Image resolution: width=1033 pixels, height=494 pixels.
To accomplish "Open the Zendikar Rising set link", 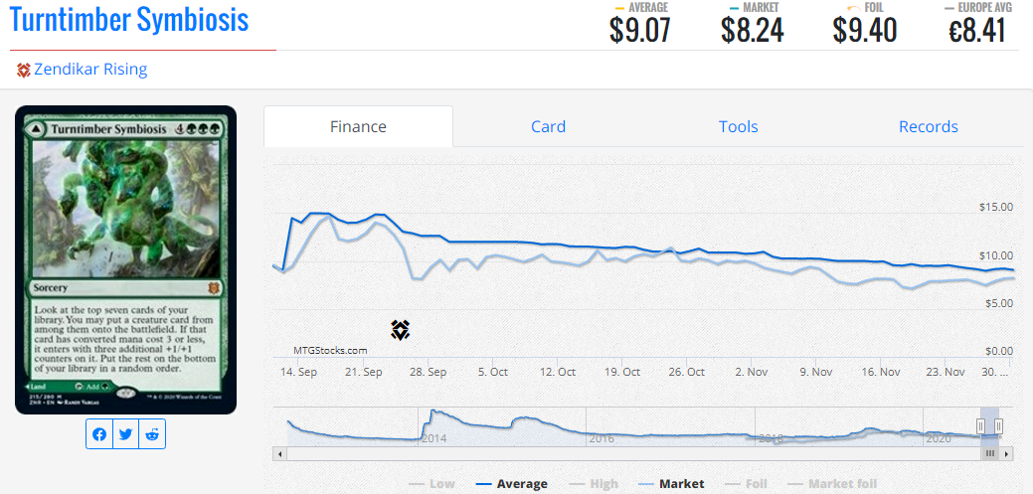I will coord(90,70).
